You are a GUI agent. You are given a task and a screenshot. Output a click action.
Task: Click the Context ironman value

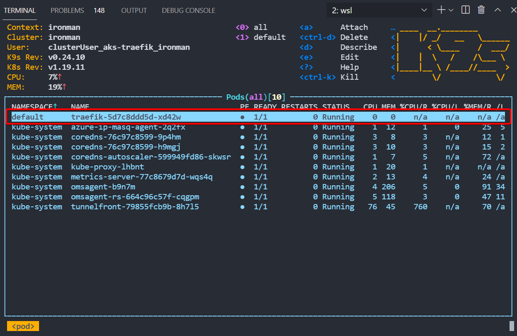64,27
